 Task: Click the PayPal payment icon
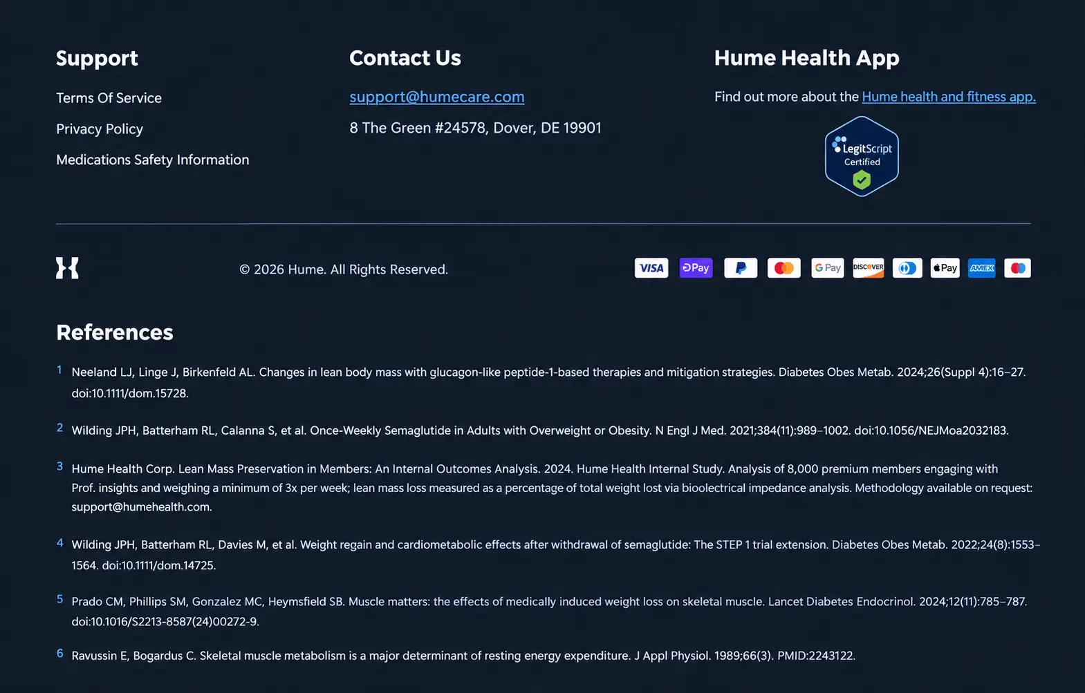[x=741, y=268]
